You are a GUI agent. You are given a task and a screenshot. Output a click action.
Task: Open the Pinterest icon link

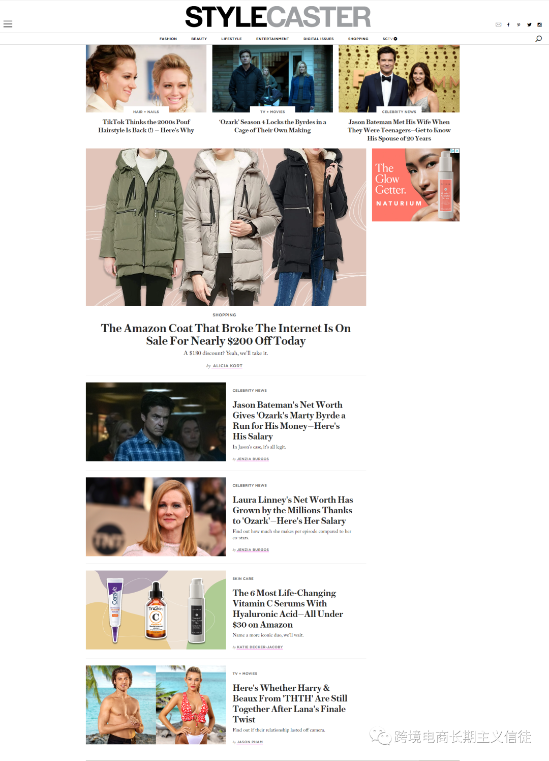click(x=518, y=24)
